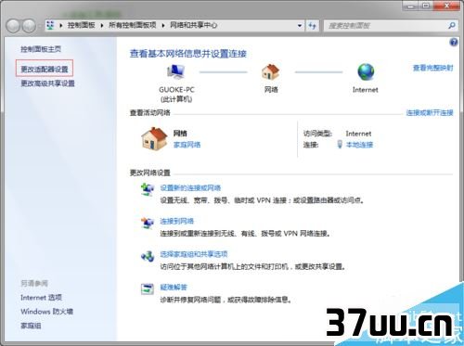The width and height of the screenshot is (464, 346).
Task: Open the 本地连接 connection link
Action: click(359, 145)
